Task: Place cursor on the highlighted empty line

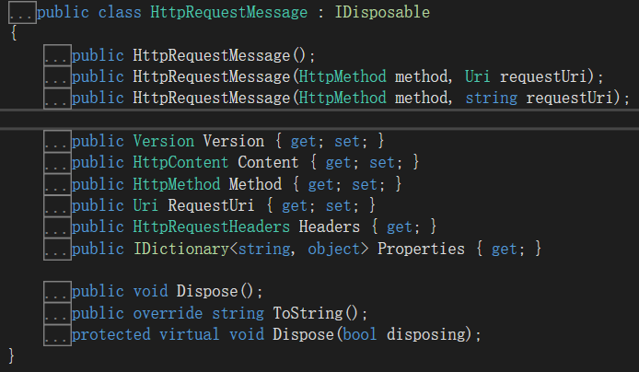Action: (x=319, y=120)
